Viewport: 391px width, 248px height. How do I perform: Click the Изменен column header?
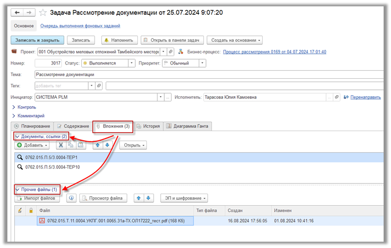328,210
